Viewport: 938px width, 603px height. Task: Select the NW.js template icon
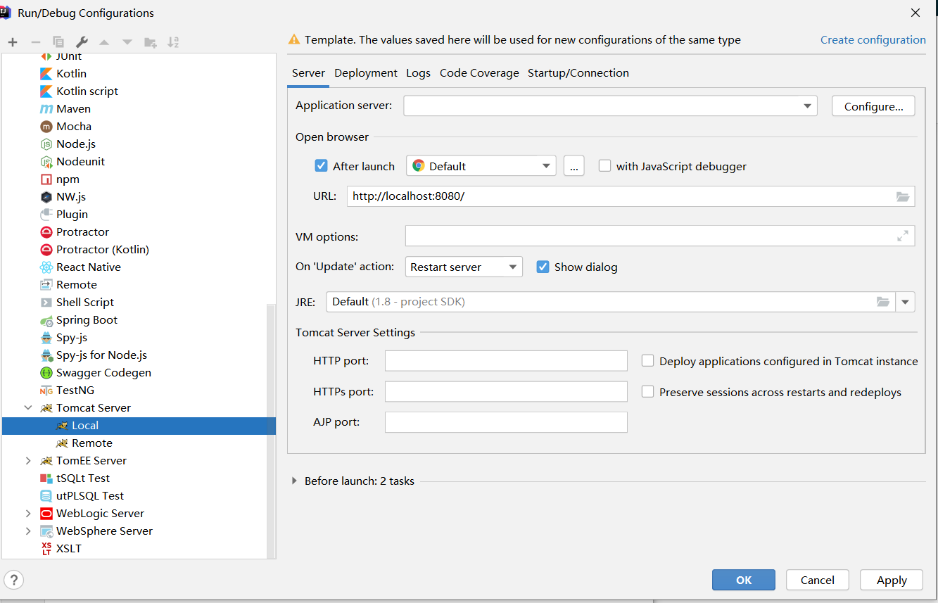click(x=46, y=196)
